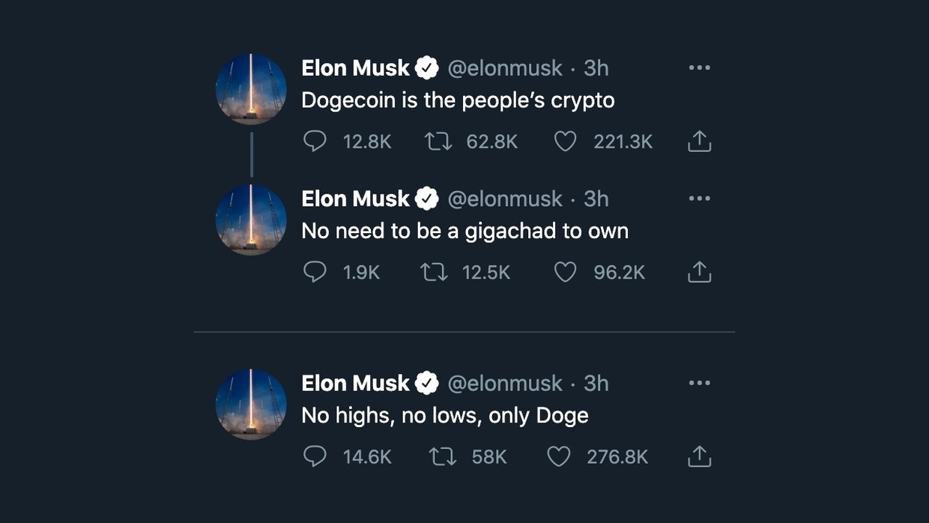Like the "No highs, no lows, only Doge" tweet
This screenshot has width=929, height=523.
point(559,456)
